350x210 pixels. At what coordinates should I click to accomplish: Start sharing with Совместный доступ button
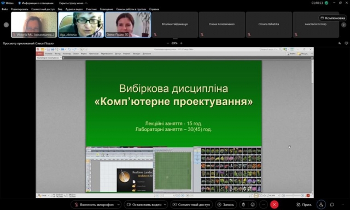pyautogui.click(x=191, y=205)
